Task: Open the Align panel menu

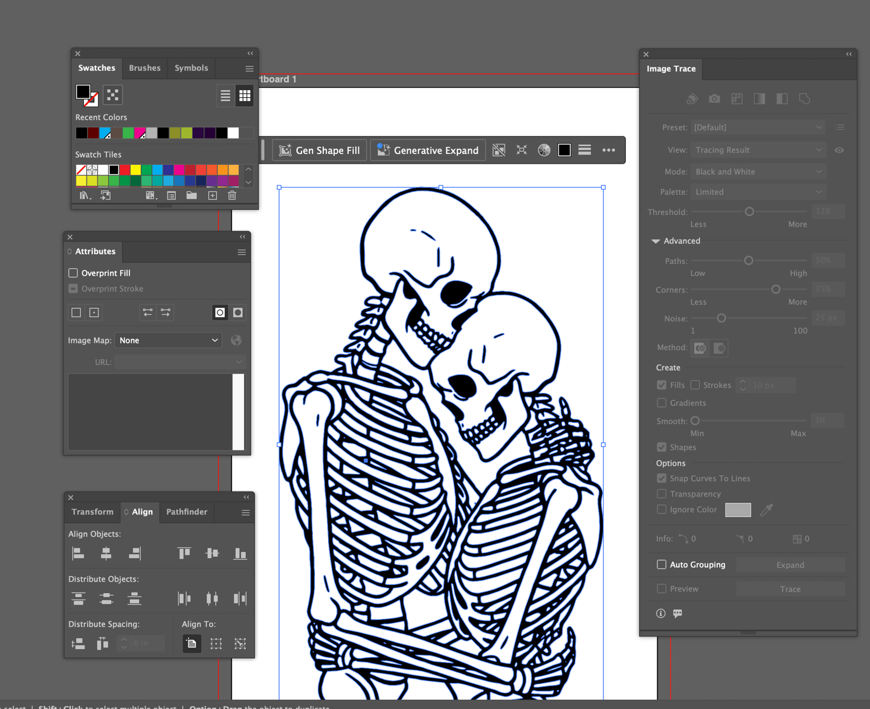Action: point(245,513)
